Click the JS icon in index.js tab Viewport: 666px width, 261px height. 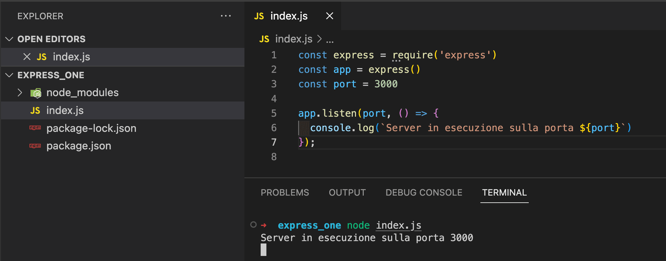pyautogui.click(x=259, y=16)
